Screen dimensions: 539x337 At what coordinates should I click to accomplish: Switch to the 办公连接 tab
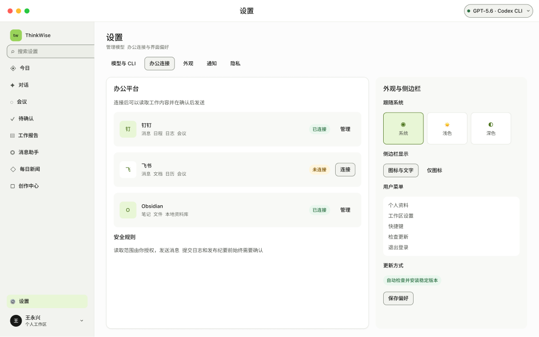160,64
